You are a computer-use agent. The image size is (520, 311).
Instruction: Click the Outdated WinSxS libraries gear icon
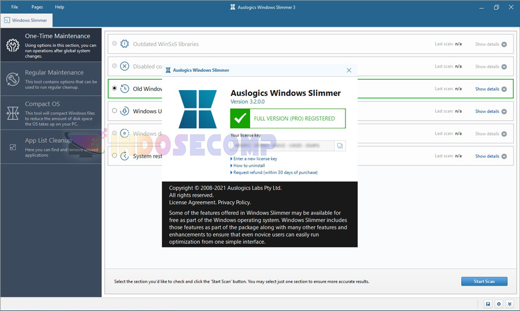[x=124, y=44]
